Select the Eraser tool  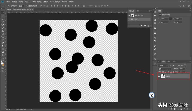(x=3, y=34)
